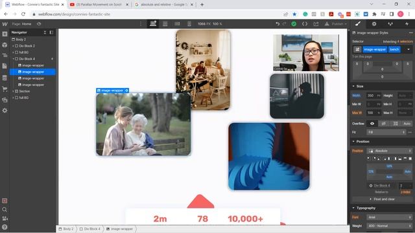415x233 pixels.
Task: Open the Fit Fill dropdown
Action: pyautogui.click(x=386, y=132)
